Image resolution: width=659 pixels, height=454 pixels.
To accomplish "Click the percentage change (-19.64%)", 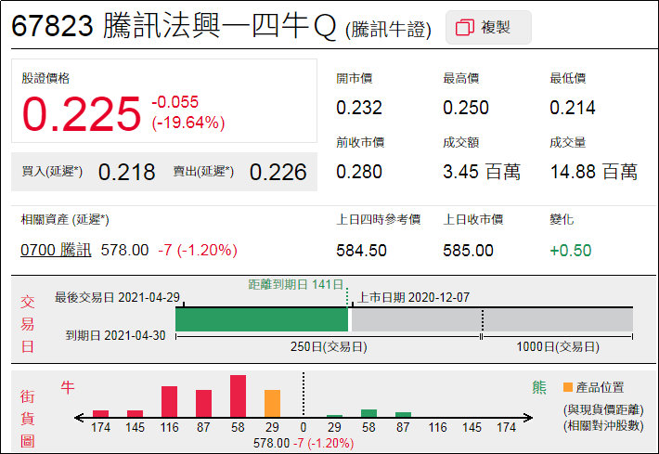I will 188,123.
